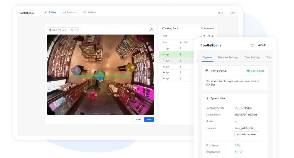
Task: Click the Counting Data heading
Action: pos(170,28)
